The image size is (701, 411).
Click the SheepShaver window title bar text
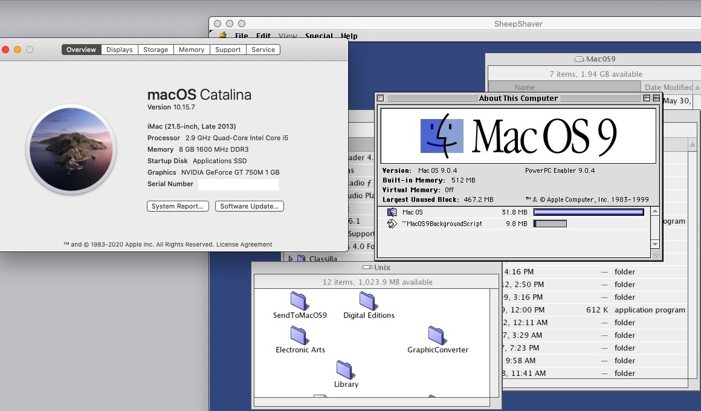point(518,24)
